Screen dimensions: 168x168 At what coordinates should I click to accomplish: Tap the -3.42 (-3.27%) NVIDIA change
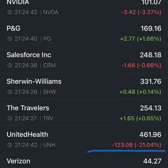click(141, 12)
